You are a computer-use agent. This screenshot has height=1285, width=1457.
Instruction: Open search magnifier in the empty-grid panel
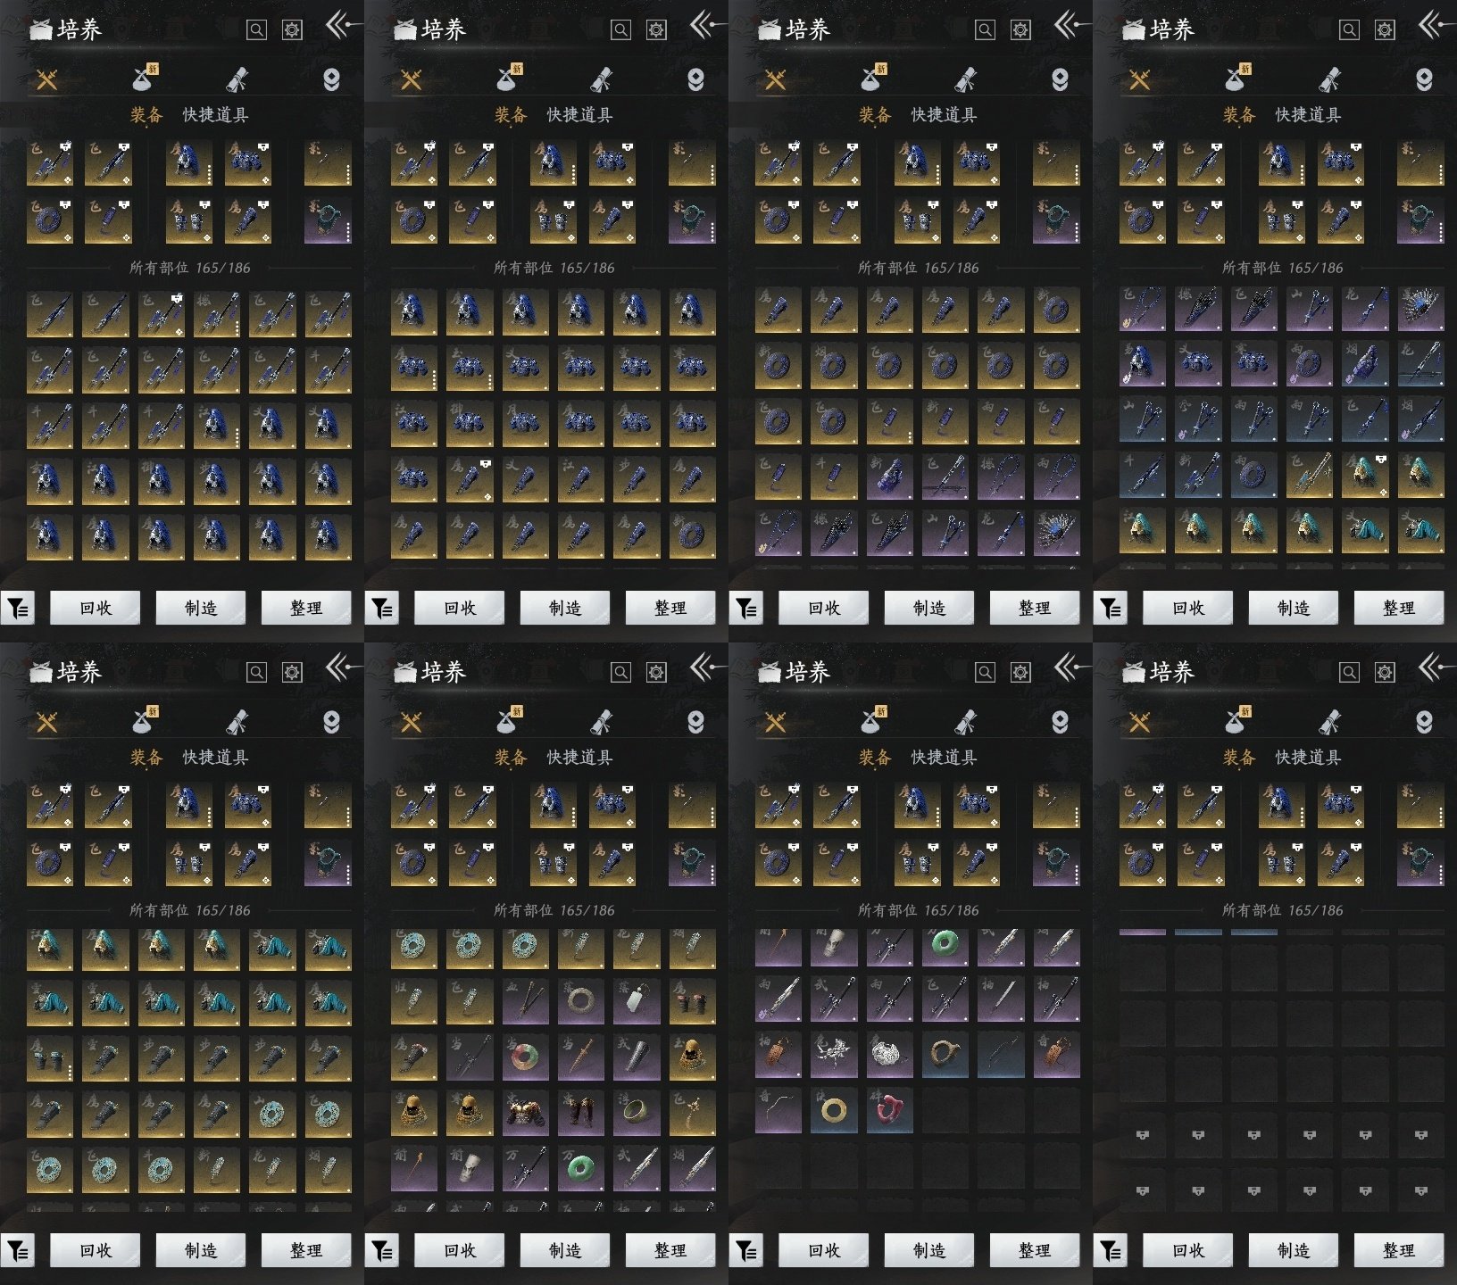[1349, 672]
